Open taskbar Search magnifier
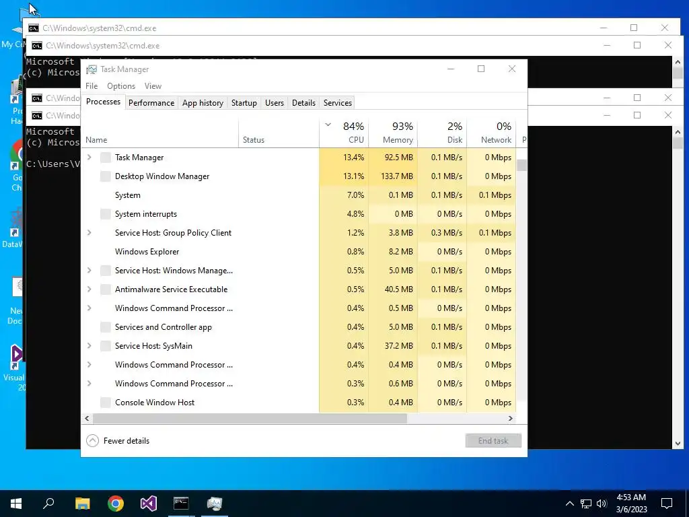 [48, 504]
